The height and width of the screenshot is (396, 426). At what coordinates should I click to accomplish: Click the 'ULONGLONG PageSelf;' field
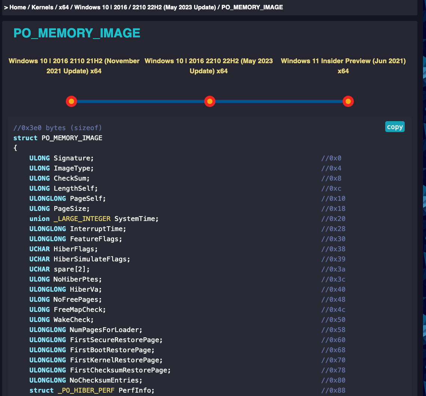coord(68,199)
